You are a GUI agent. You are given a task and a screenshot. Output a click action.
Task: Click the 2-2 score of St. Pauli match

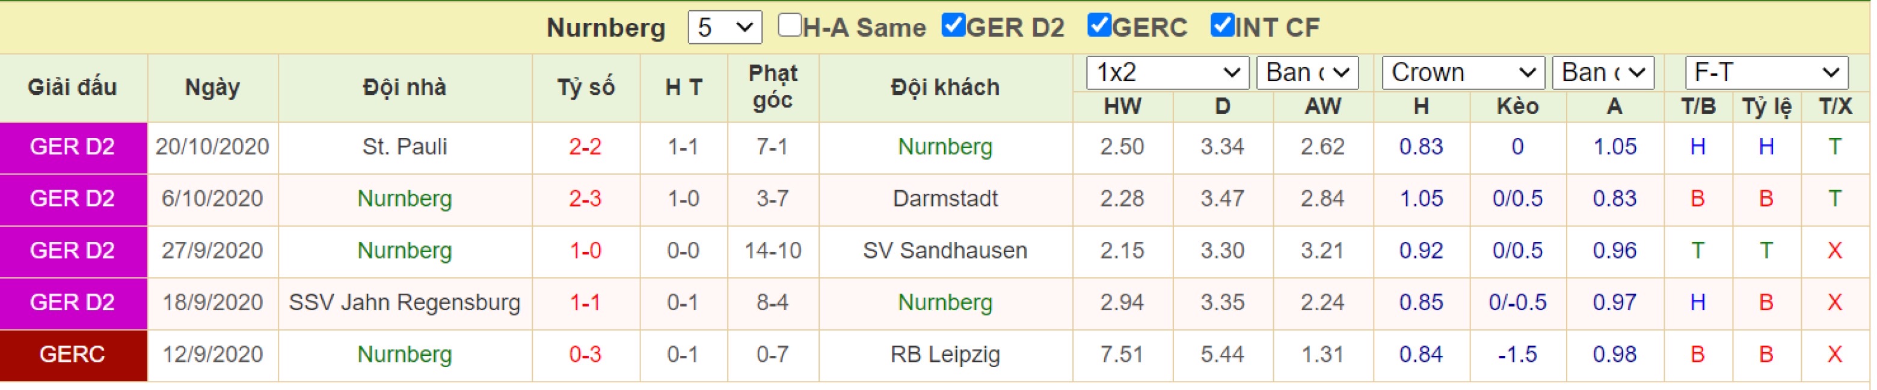click(x=585, y=147)
